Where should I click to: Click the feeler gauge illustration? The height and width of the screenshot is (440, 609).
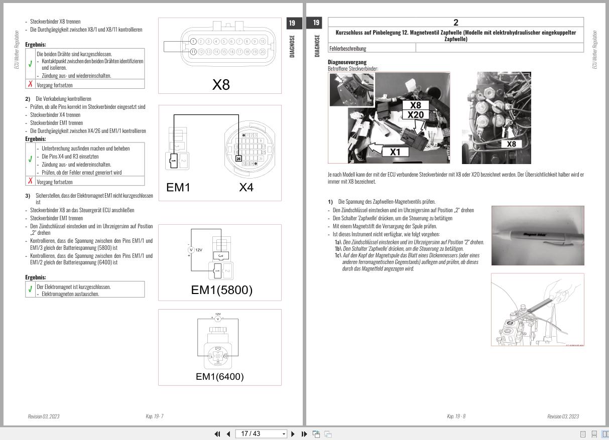click(538, 310)
